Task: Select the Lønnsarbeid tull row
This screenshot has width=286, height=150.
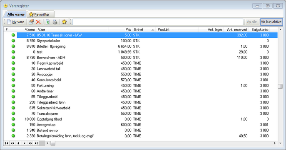Action: point(140,69)
